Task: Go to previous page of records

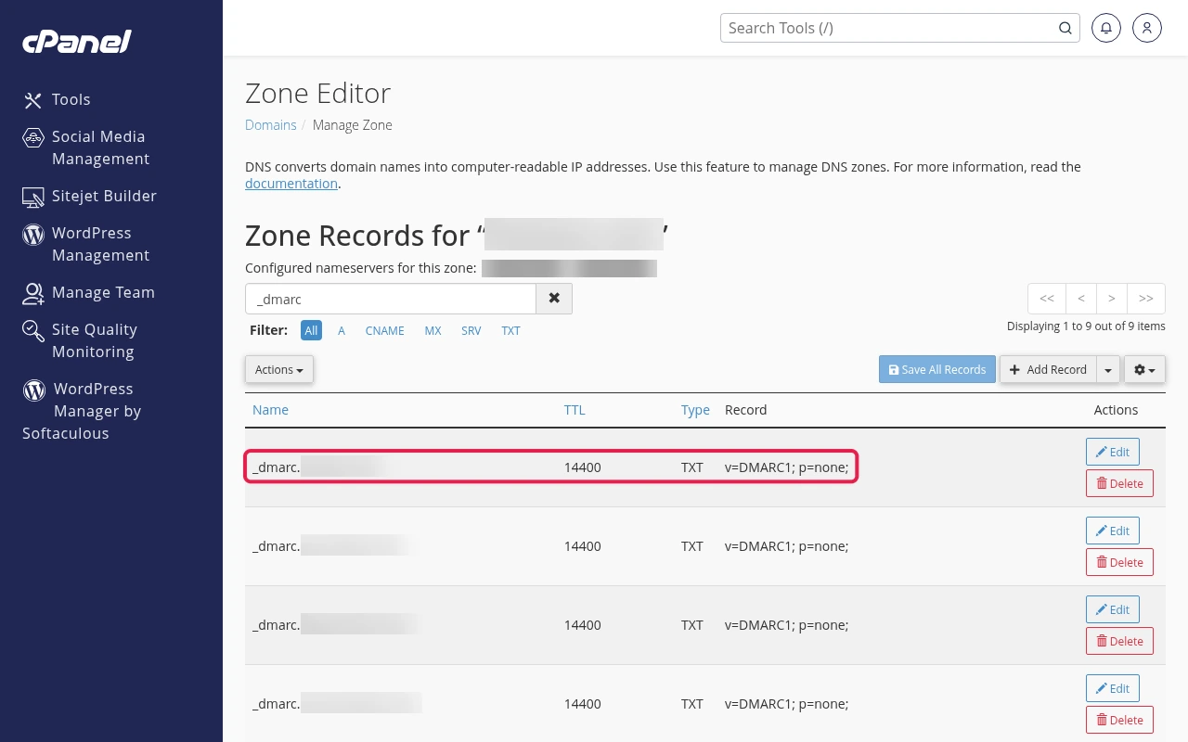Action: click(1081, 299)
